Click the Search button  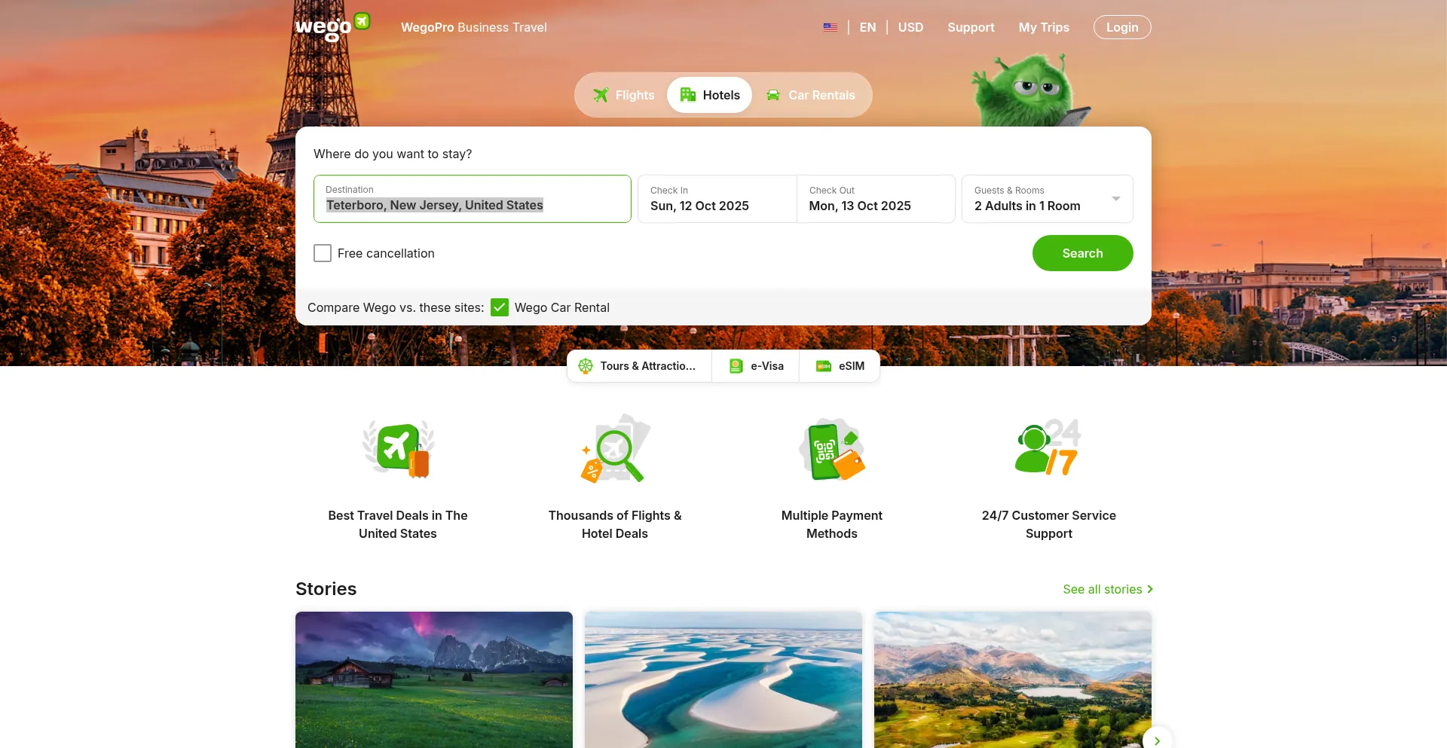pyautogui.click(x=1083, y=253)
